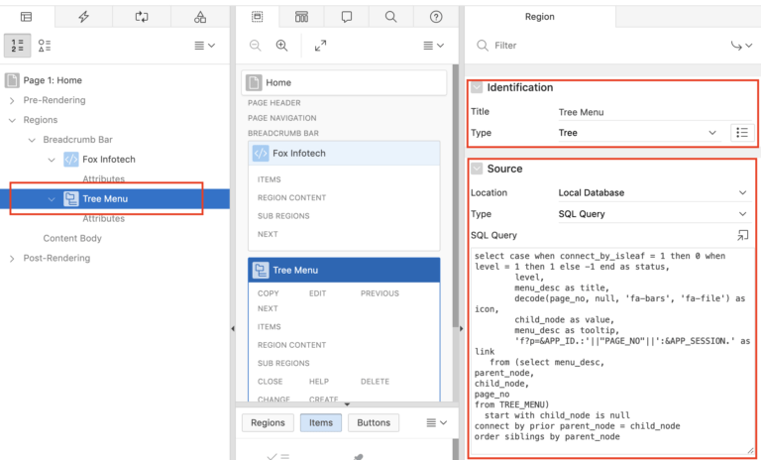Viewport: 761px width, 460px height.
Task: Click SUB REGIONS slot under Fox Infotech
Action: [x=283, y=216]
